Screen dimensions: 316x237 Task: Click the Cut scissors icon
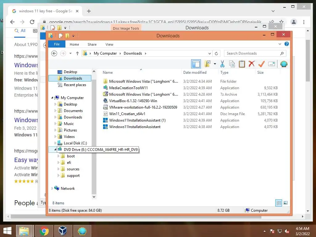tap(222, 64)
